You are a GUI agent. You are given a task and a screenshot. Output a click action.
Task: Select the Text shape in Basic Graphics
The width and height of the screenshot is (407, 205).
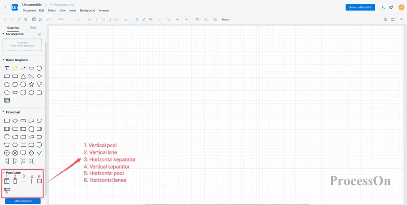7,68
